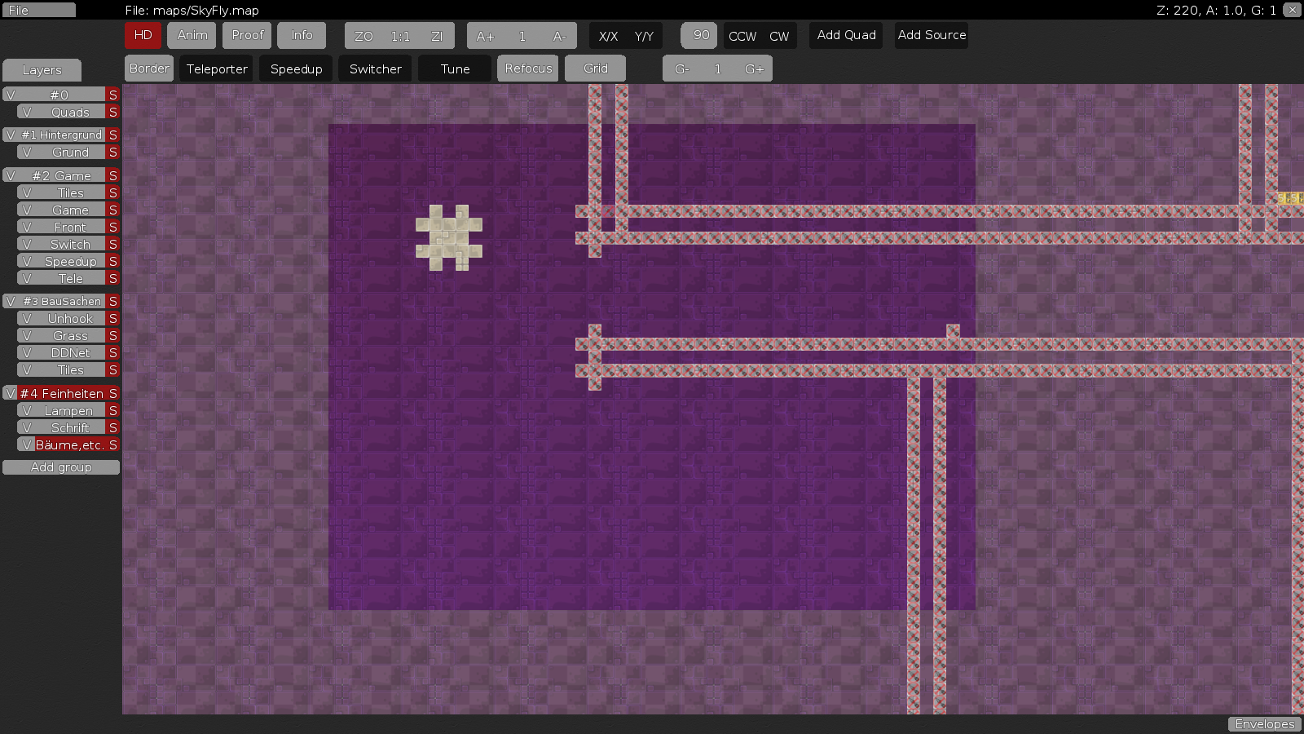Image resolution: width=1304 pixels, height=734 pixels.
Task: Enable HD mode in the toolbar
Action: click(x=143, y=35)
